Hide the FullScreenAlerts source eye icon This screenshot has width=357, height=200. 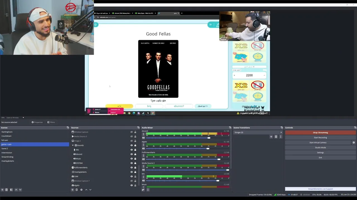(132, 167)
